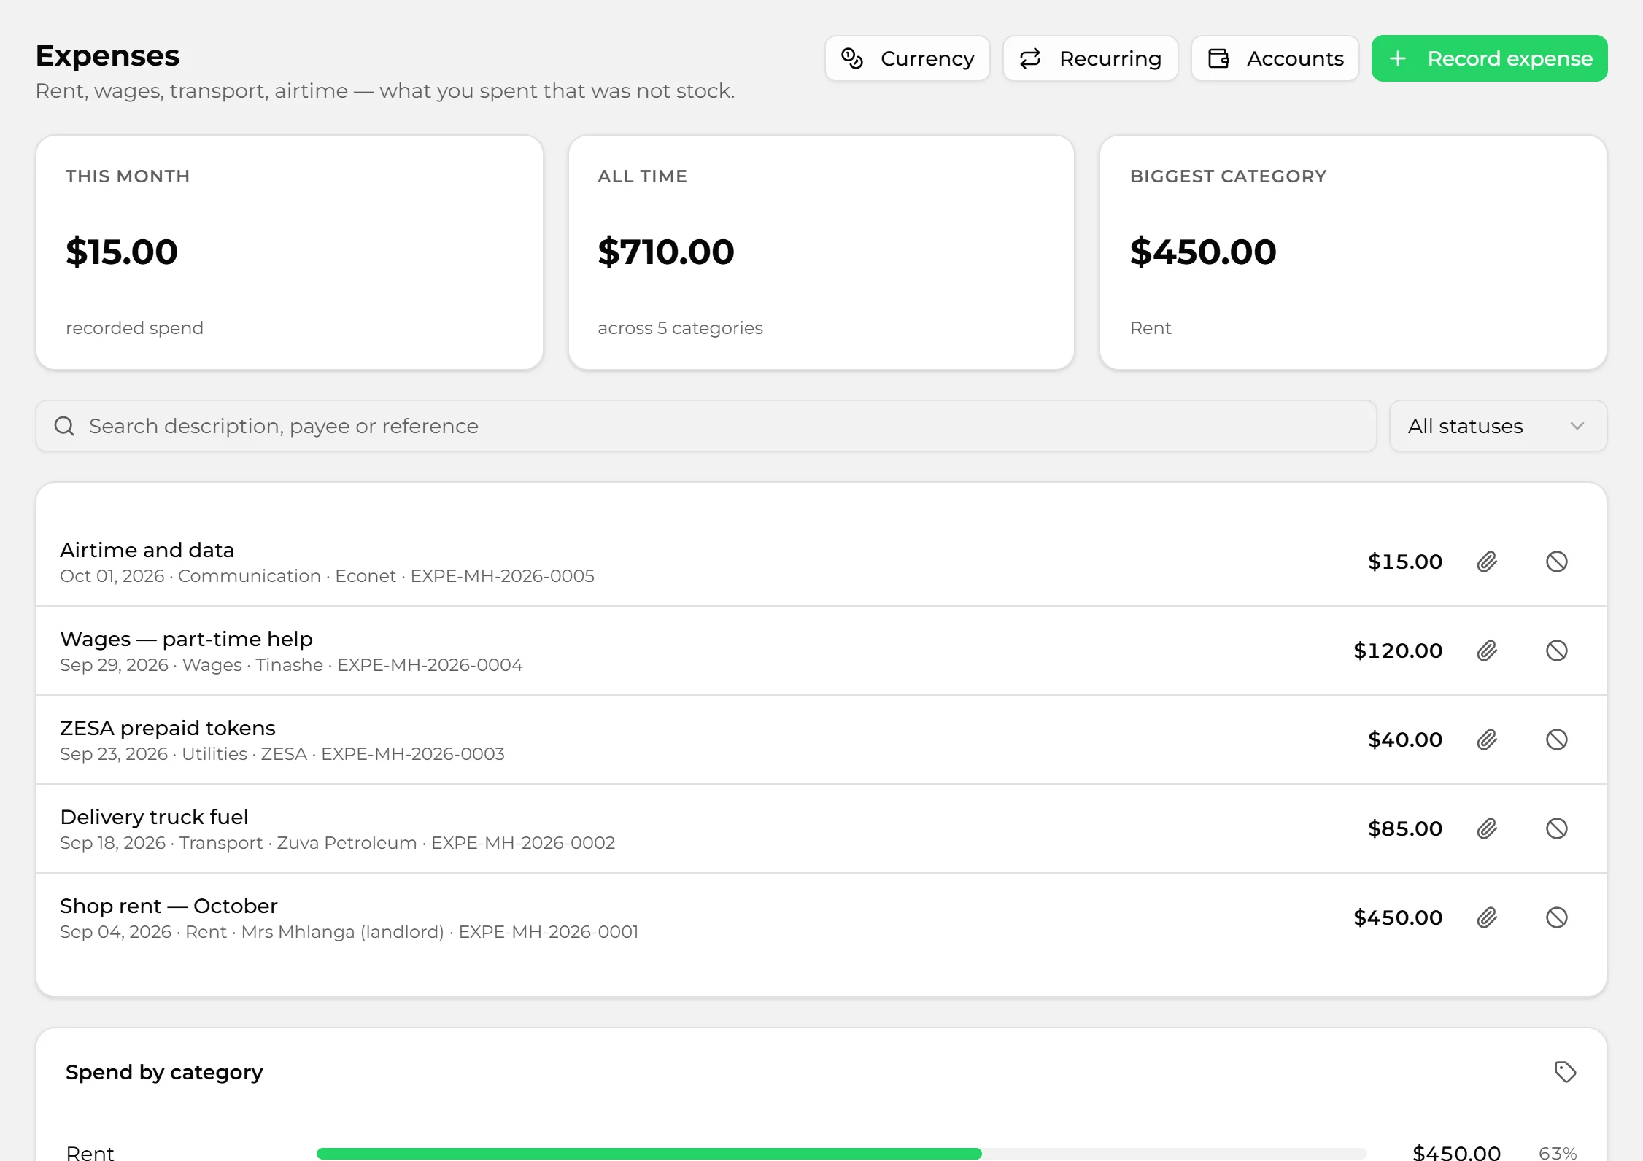
Task: Attach receipt to Delivery truck fuel expense
Action: tap(1487, 828)
